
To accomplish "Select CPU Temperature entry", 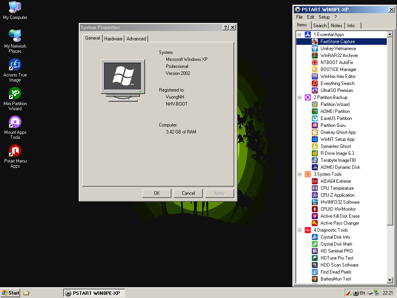I will click(337, 188).
